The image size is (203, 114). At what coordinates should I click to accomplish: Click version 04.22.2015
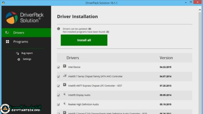(x=165, y=67)
